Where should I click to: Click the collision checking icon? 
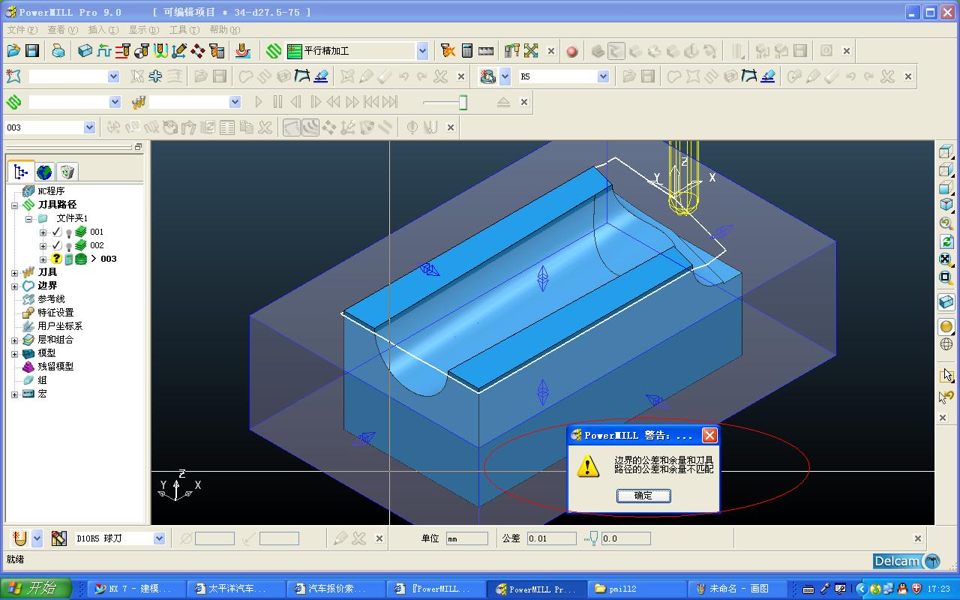point(448,51)
